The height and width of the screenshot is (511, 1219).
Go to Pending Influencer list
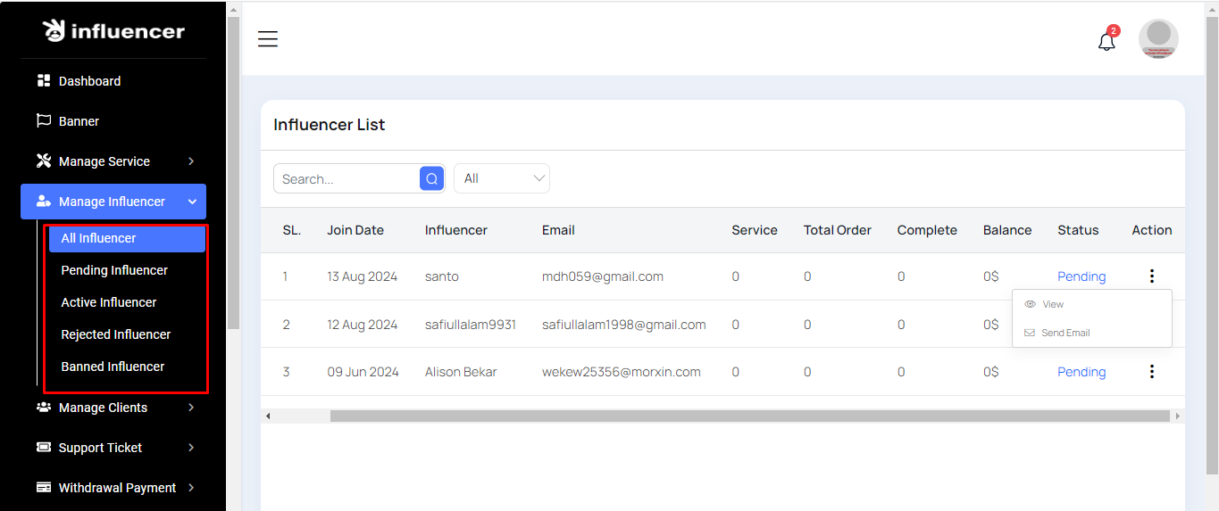[x=114, y=270]
